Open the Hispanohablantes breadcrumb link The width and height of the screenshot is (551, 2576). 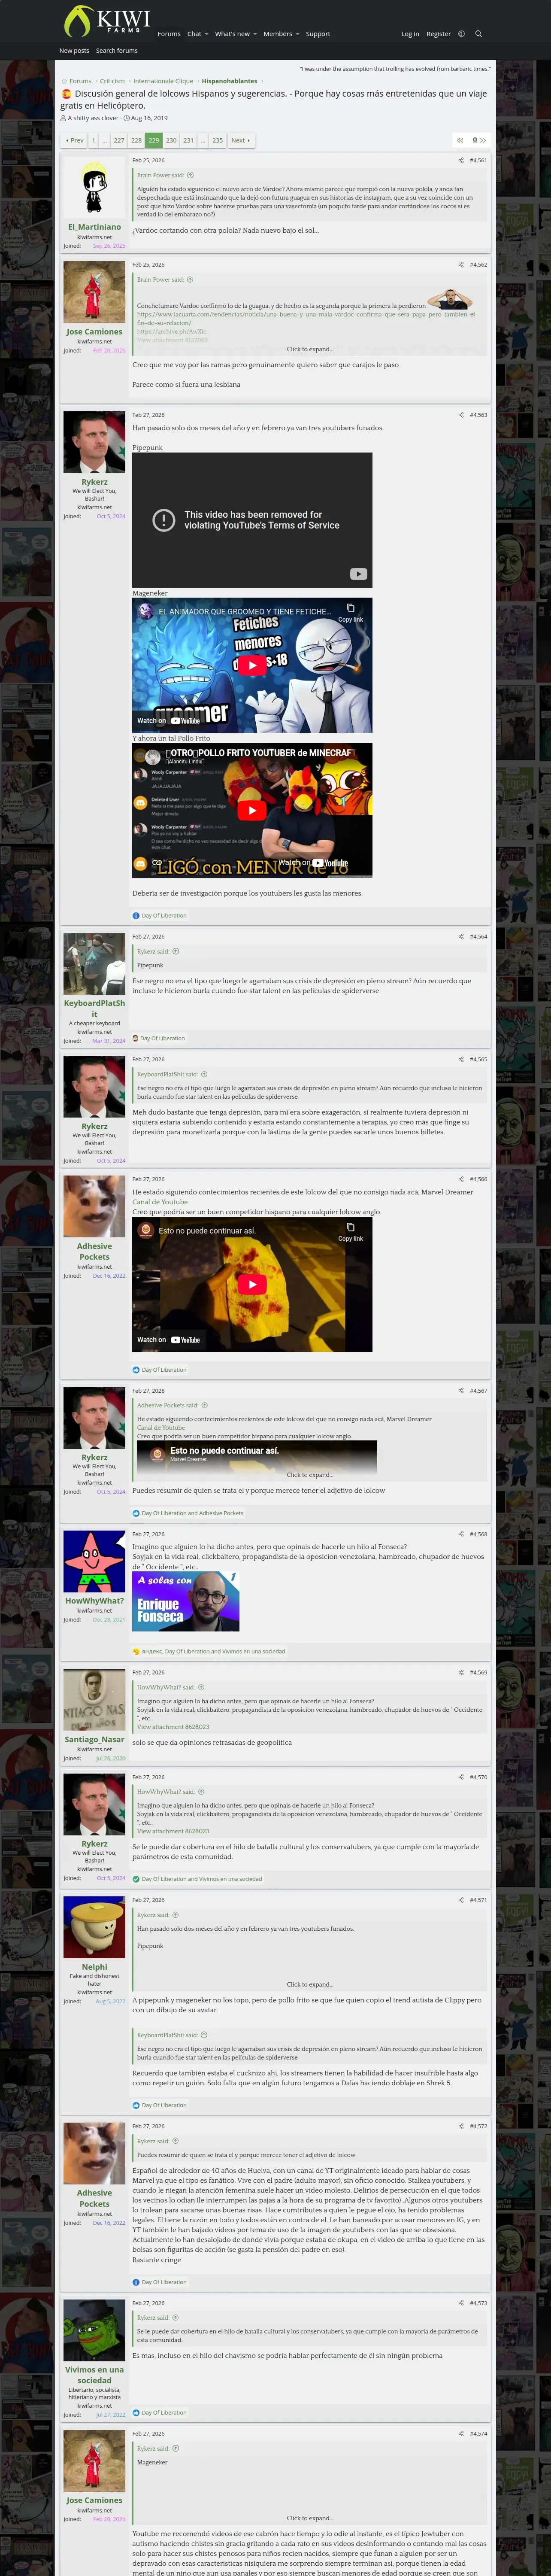click(x=229, y=82)
